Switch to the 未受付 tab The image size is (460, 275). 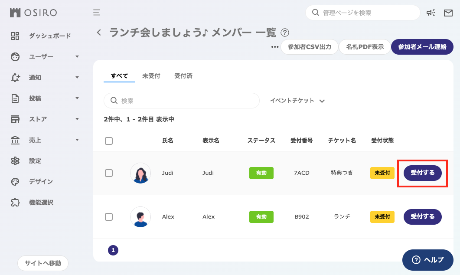point(151,75)
